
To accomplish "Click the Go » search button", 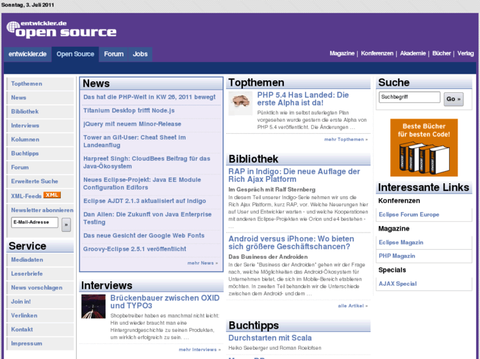I will 454,99.
